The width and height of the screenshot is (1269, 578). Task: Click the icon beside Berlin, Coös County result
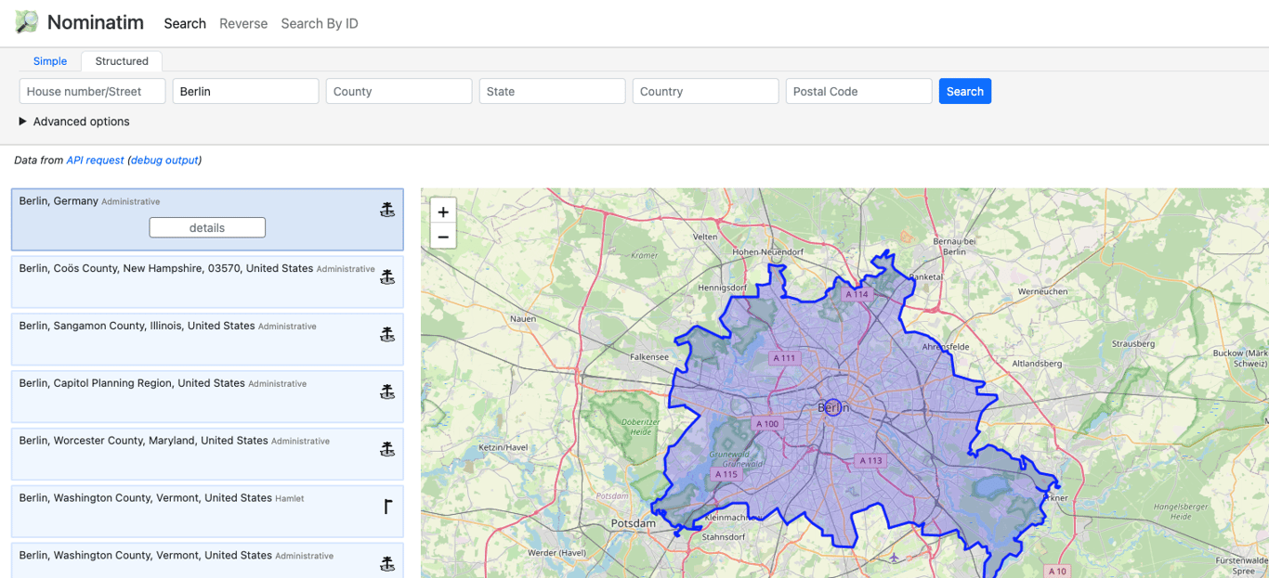coord(387,276)
